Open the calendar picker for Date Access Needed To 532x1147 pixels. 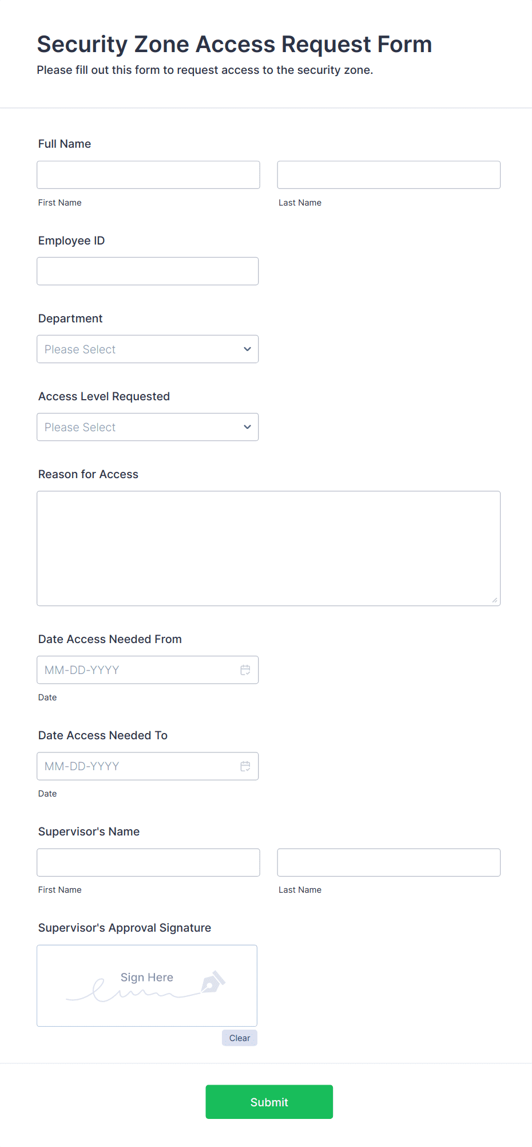click(245, 766)
